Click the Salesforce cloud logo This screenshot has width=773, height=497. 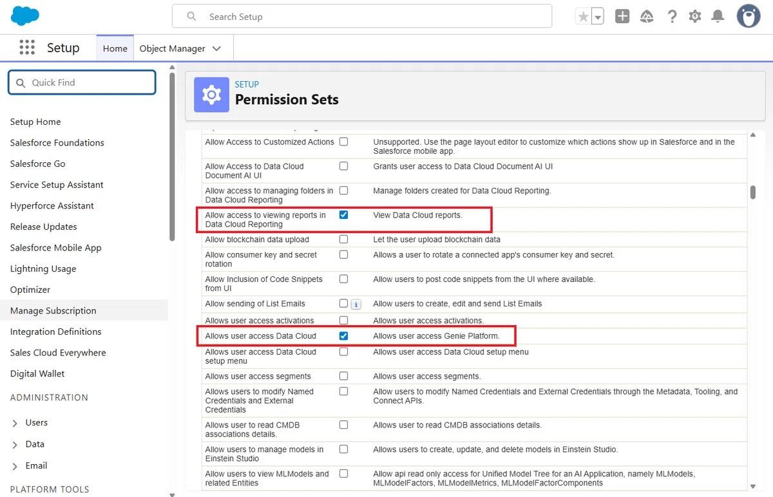(x=25, y=15)
